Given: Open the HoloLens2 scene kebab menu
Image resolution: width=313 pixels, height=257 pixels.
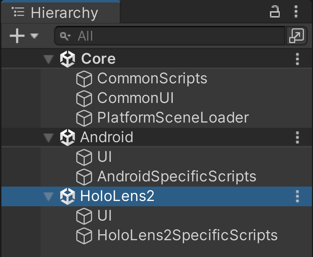Looking at the screenshot, I should point(298,196).
